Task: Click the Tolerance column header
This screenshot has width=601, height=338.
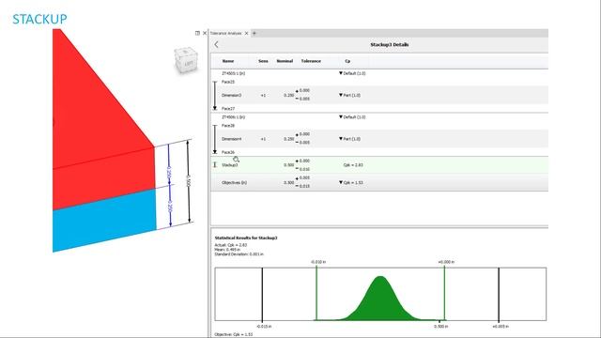Action: click(x=311, y=61)
